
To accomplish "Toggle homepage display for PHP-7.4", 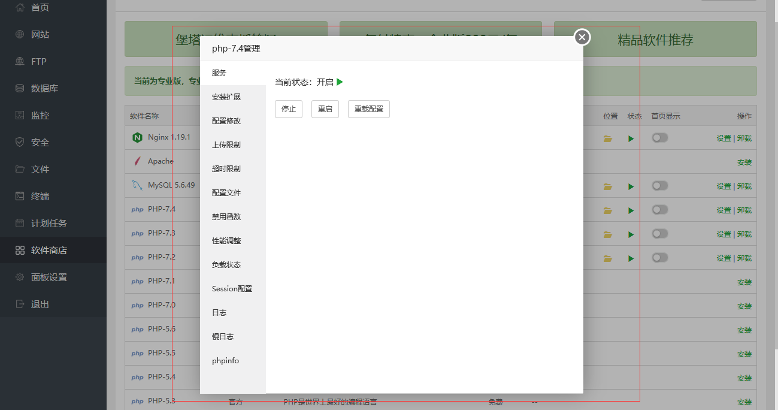I will click(x=660, y=210).
